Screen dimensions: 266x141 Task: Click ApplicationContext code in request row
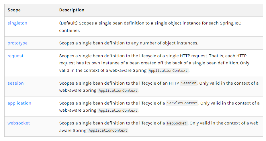click(x=168, y=70)
